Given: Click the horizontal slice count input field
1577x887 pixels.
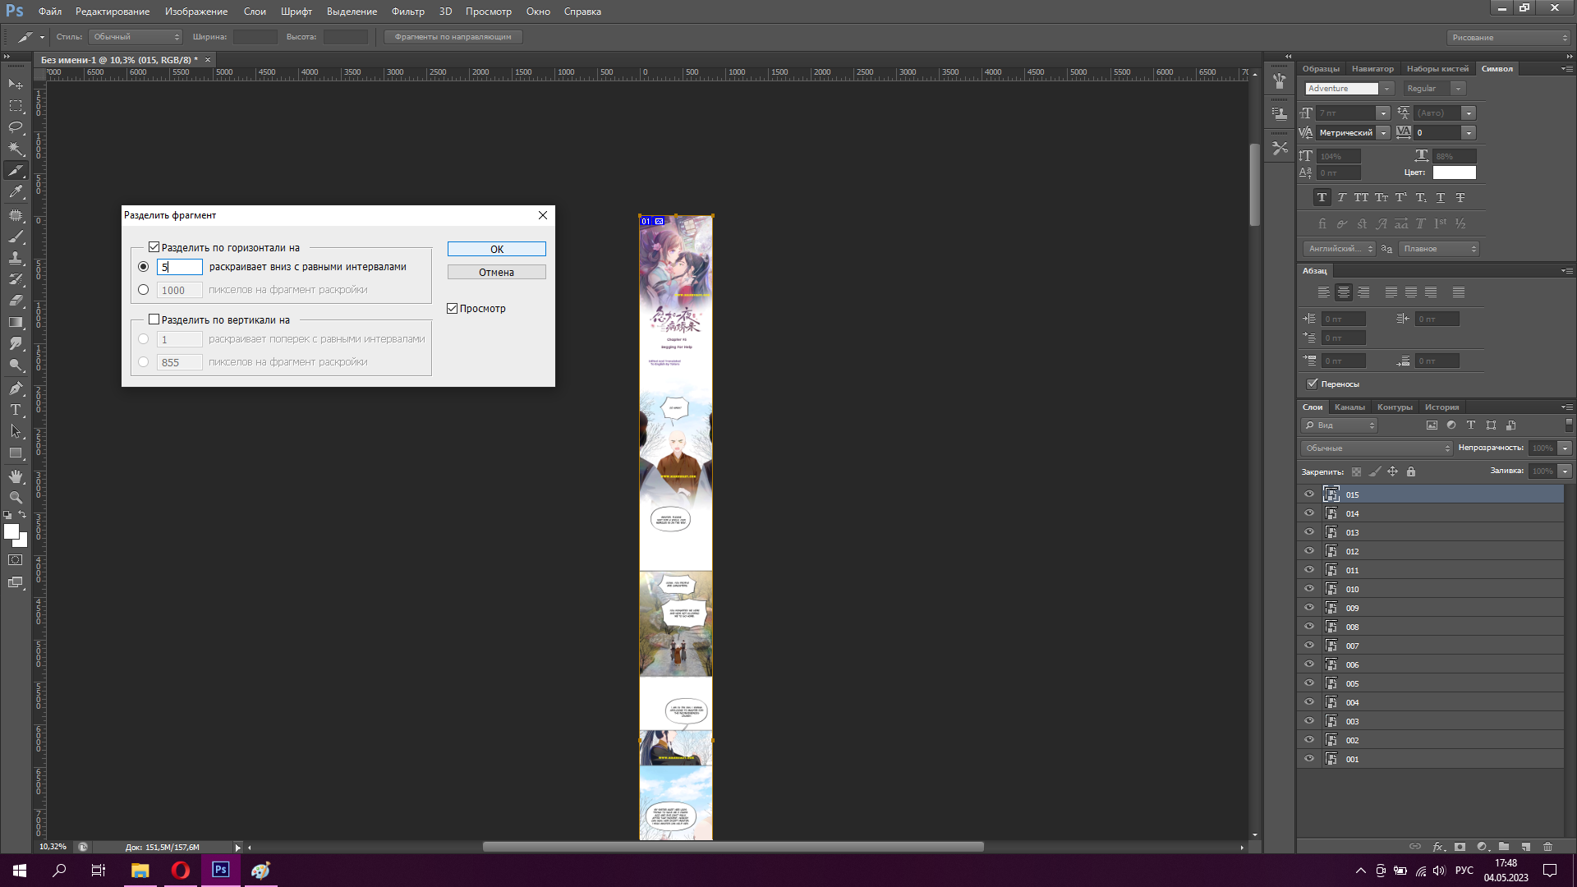Looking at the screenshot, I should [x=179, y=267].
